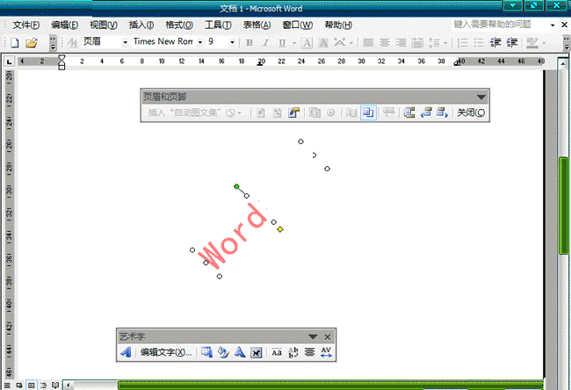This screenshot has height=390, width=571.
Task: Open the 编辑(E) menu
Action: click(x=64, y=25)
